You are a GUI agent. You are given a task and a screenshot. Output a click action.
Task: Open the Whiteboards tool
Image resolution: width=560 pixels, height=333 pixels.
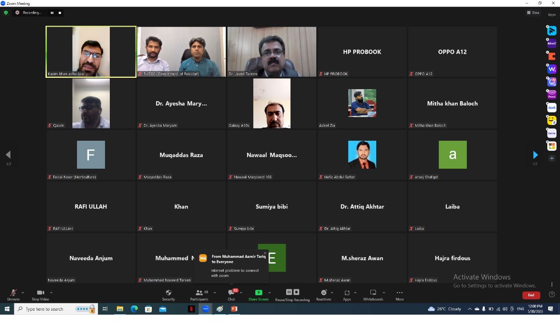tap(373, 293)
